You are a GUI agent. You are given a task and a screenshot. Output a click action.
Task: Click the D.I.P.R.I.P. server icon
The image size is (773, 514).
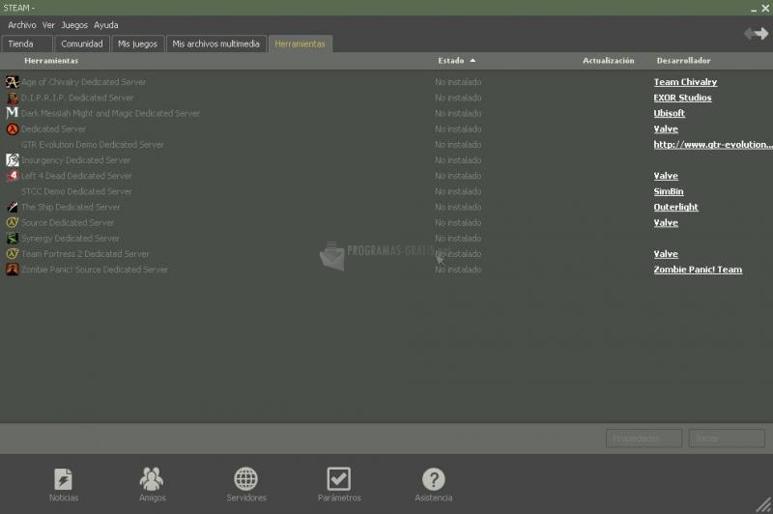click(13, 98)
